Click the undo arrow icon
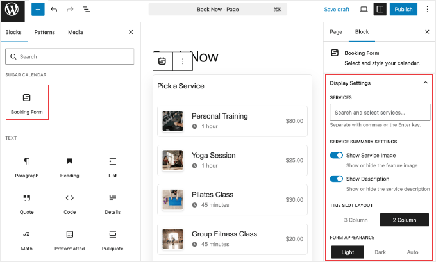The height and width of the screenshot is (262, 436). point(55,10)
